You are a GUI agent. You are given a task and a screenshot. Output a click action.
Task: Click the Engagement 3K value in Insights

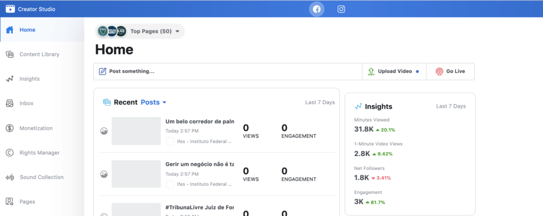point(359,202)
